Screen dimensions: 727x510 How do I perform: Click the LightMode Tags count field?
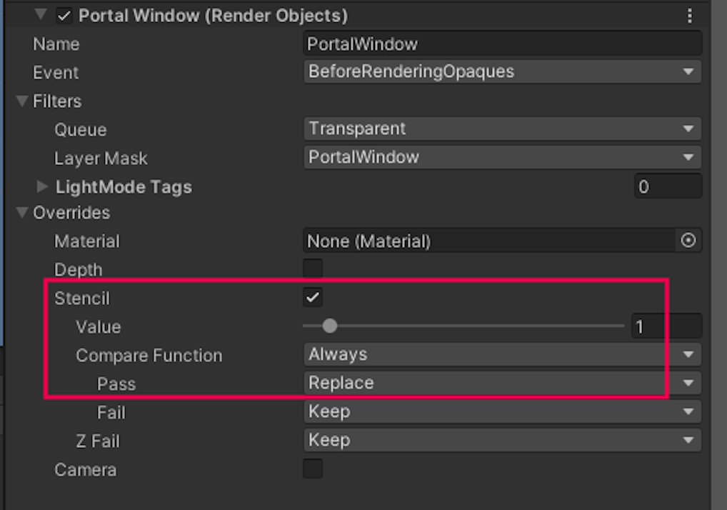tap(668, 187)
